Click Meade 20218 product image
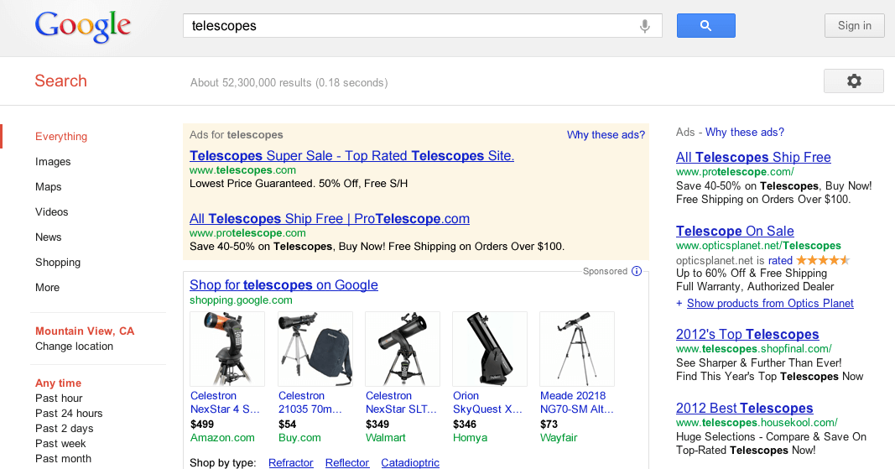Viewport: 895px width, 469px height. tap(577, 348)
